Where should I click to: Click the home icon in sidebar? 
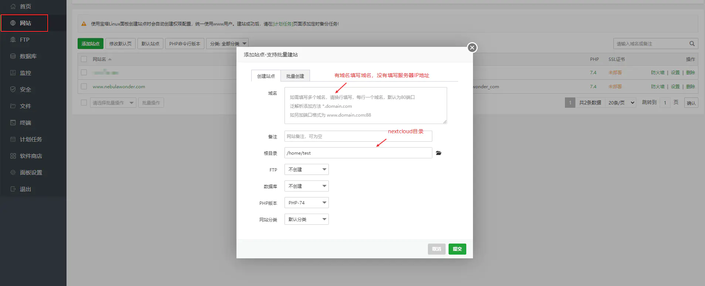[13, 6]
